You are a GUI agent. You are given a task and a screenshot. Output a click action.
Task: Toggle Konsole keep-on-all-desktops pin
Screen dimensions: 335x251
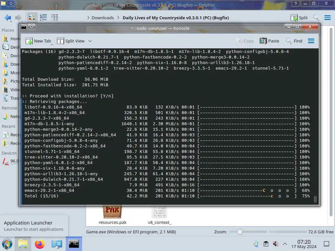click(x=32, y=27)
